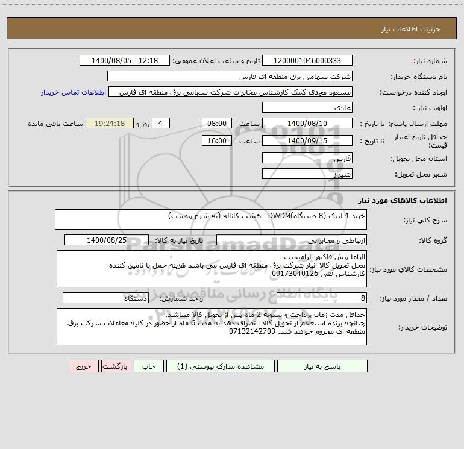This screenshot has width=464, height=449.
Task: Click the تاریخ نیاز به کالا label
Action: [179, 240]
